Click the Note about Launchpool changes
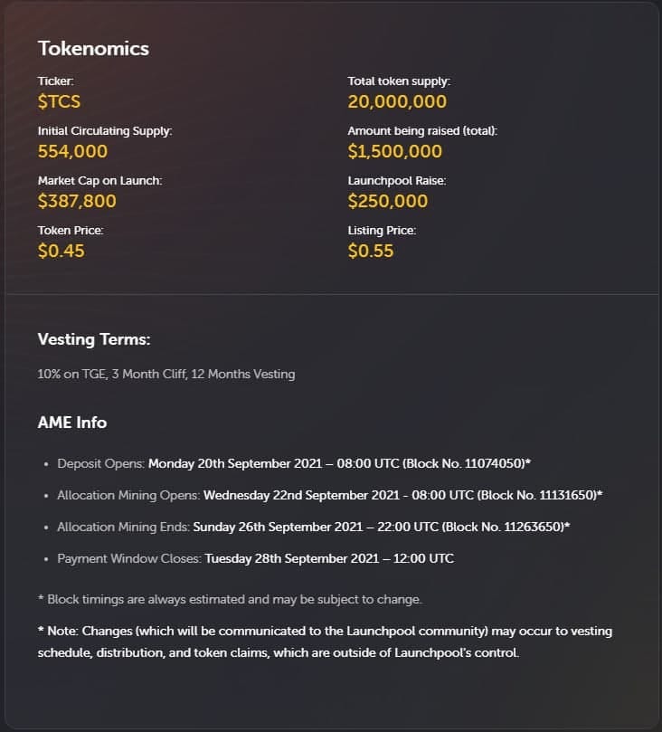662x732 pixels. [x=325, y=642]
